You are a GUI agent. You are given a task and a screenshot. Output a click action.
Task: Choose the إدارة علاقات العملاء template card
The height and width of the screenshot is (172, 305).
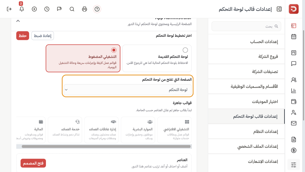coord(101,130)
